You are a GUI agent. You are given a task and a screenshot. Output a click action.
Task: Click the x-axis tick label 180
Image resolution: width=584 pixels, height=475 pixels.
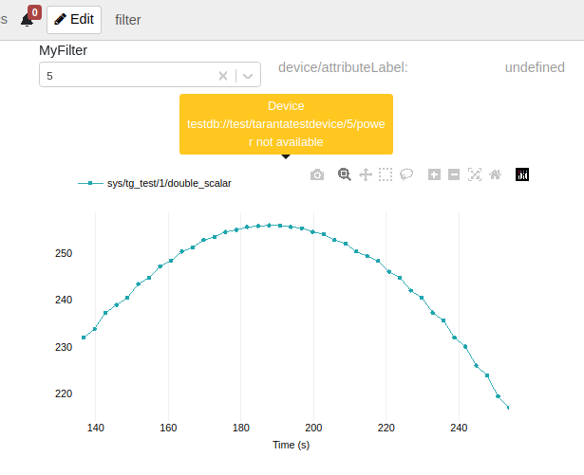pyautogui.click(x=241, y=428)
